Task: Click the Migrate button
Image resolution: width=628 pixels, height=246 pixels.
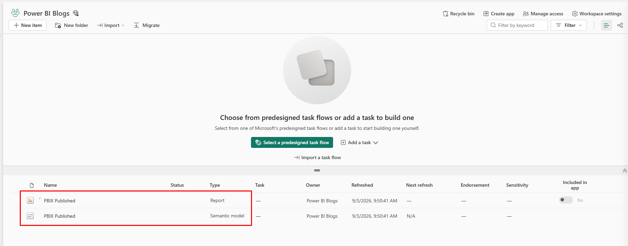Action: 146,25
